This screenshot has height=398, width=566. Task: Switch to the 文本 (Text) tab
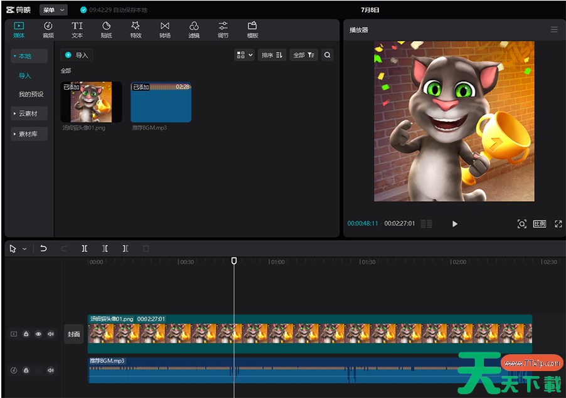point(77,29)
